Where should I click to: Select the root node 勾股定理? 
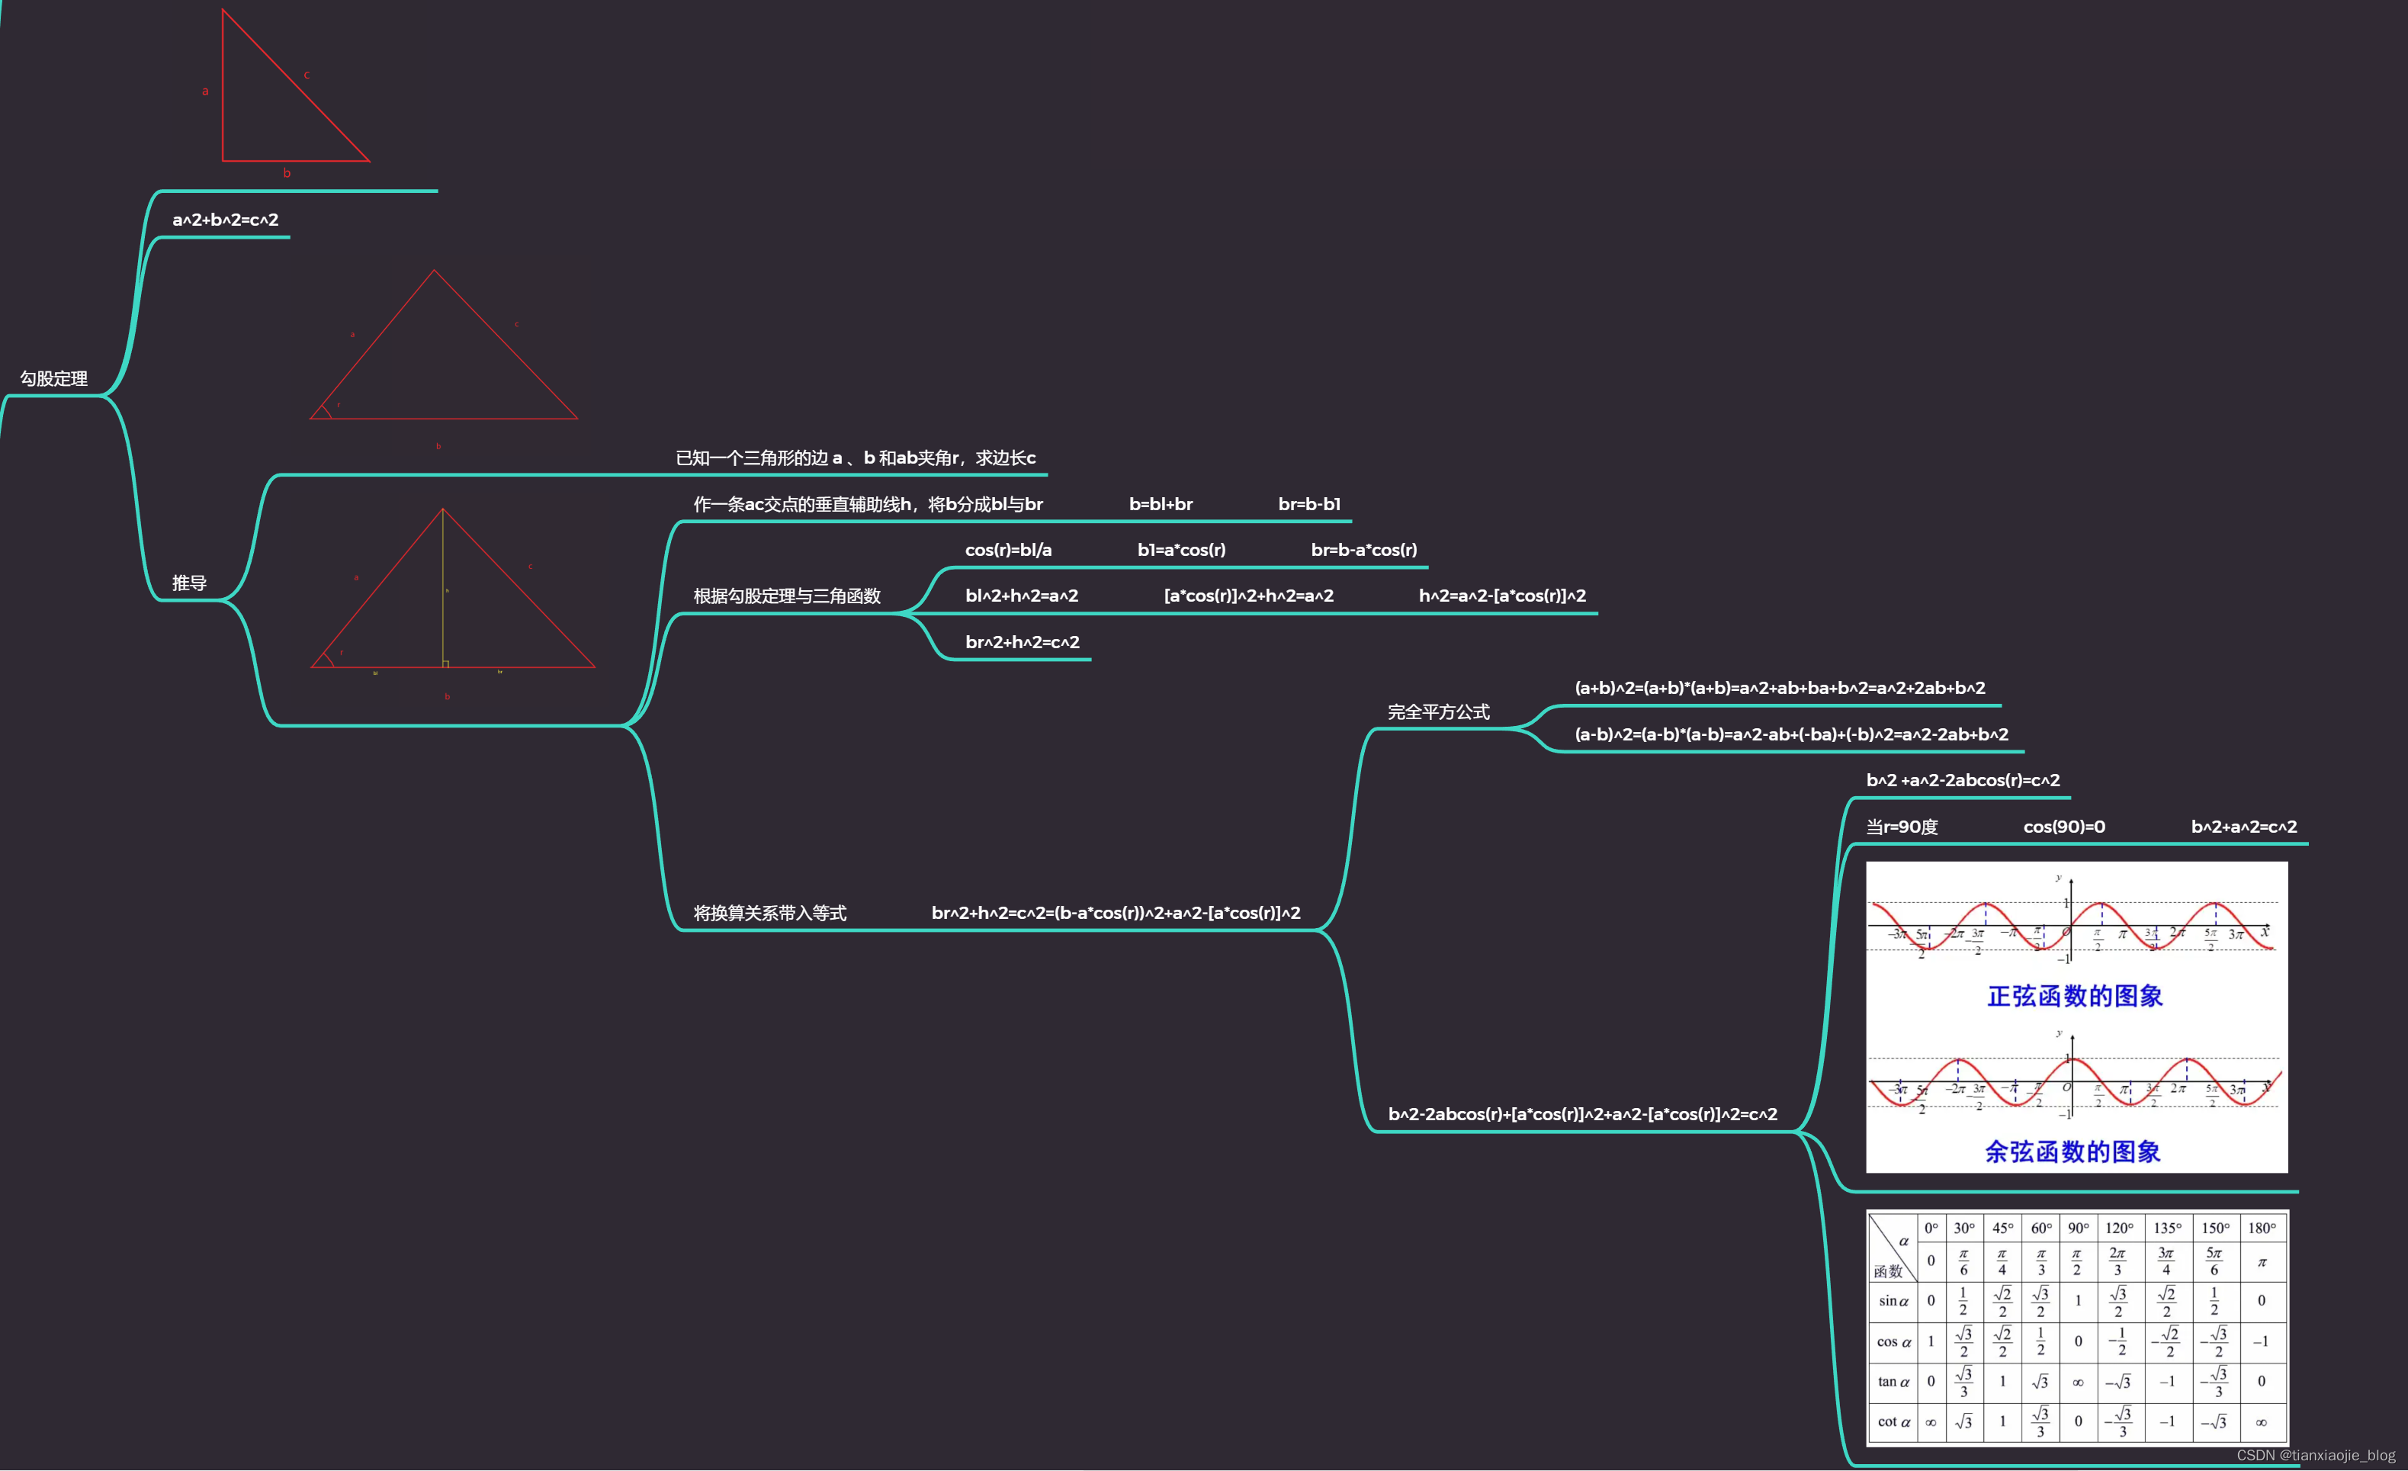[53, 379]
